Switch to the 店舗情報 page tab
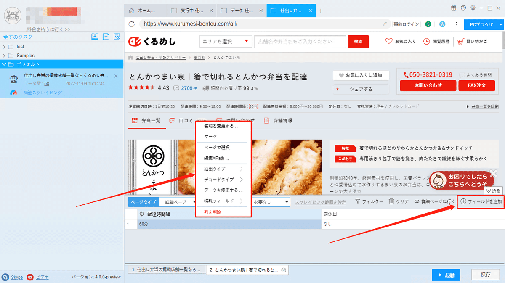Viewport: 505px width, 283px height. coord(278,120)
